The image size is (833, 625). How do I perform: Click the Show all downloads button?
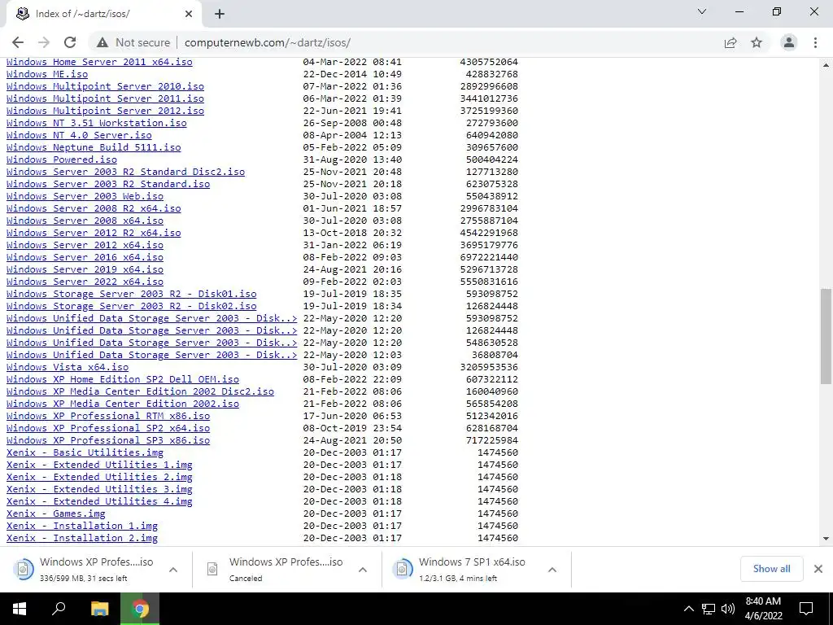[771, 569]
